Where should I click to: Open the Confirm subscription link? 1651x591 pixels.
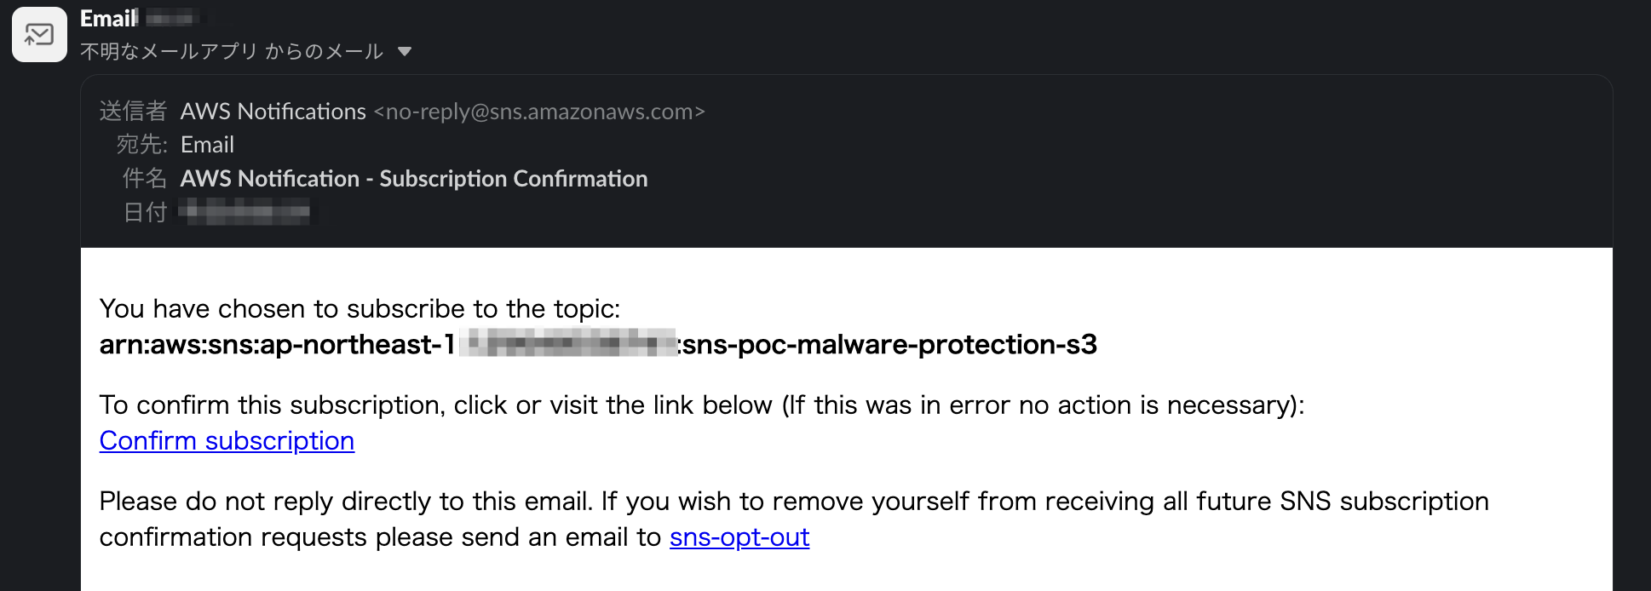point(227,440)
